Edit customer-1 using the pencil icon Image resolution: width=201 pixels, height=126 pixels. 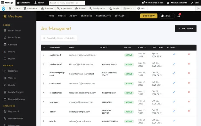174,83
